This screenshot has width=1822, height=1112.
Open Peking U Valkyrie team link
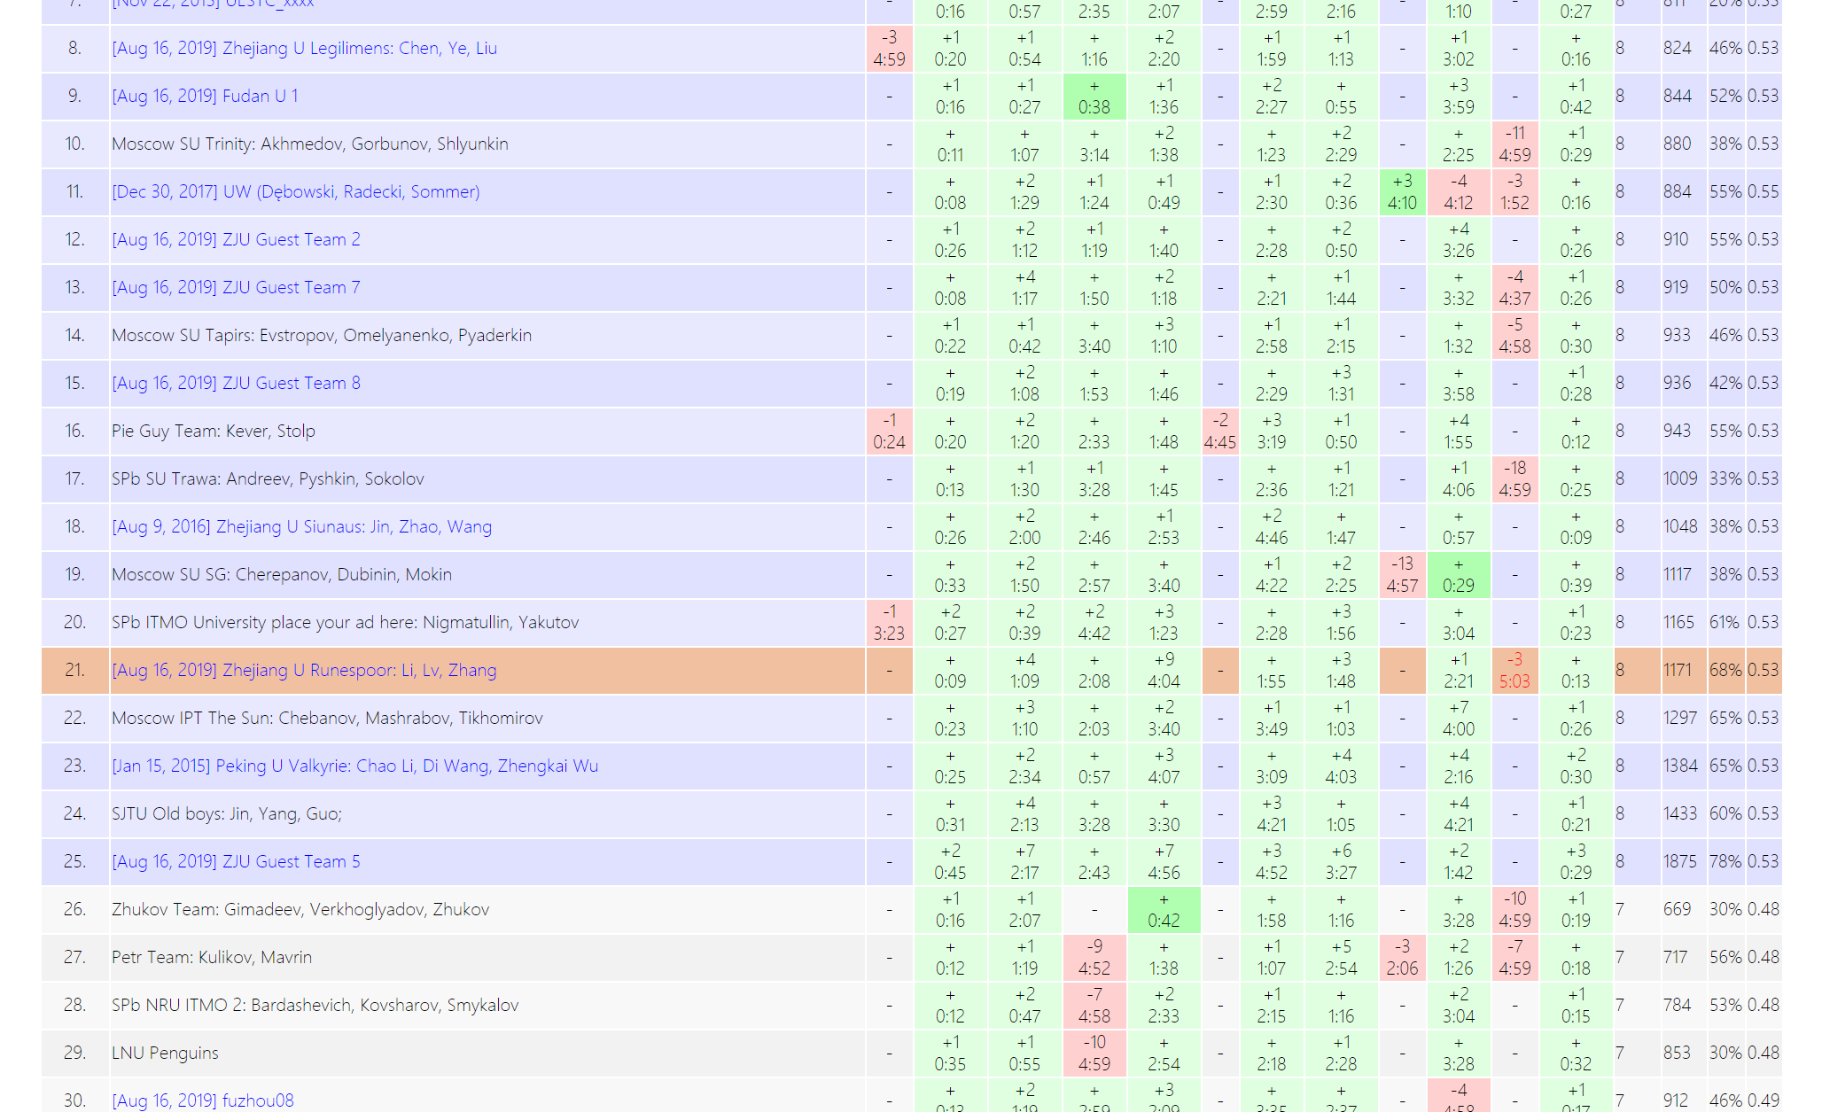coord(354,766)
